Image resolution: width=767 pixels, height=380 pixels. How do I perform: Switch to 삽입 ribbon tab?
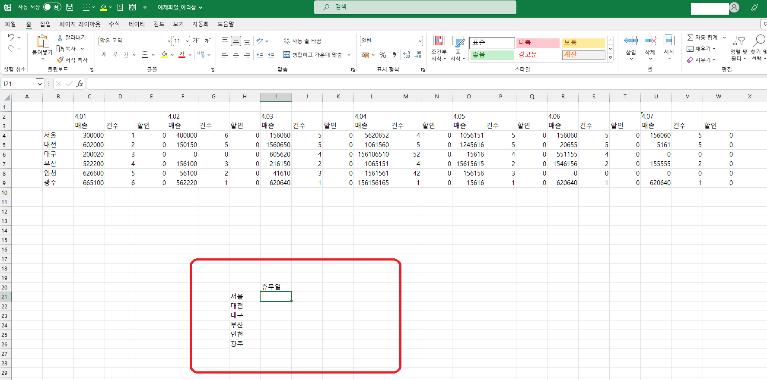click(45, 24)
